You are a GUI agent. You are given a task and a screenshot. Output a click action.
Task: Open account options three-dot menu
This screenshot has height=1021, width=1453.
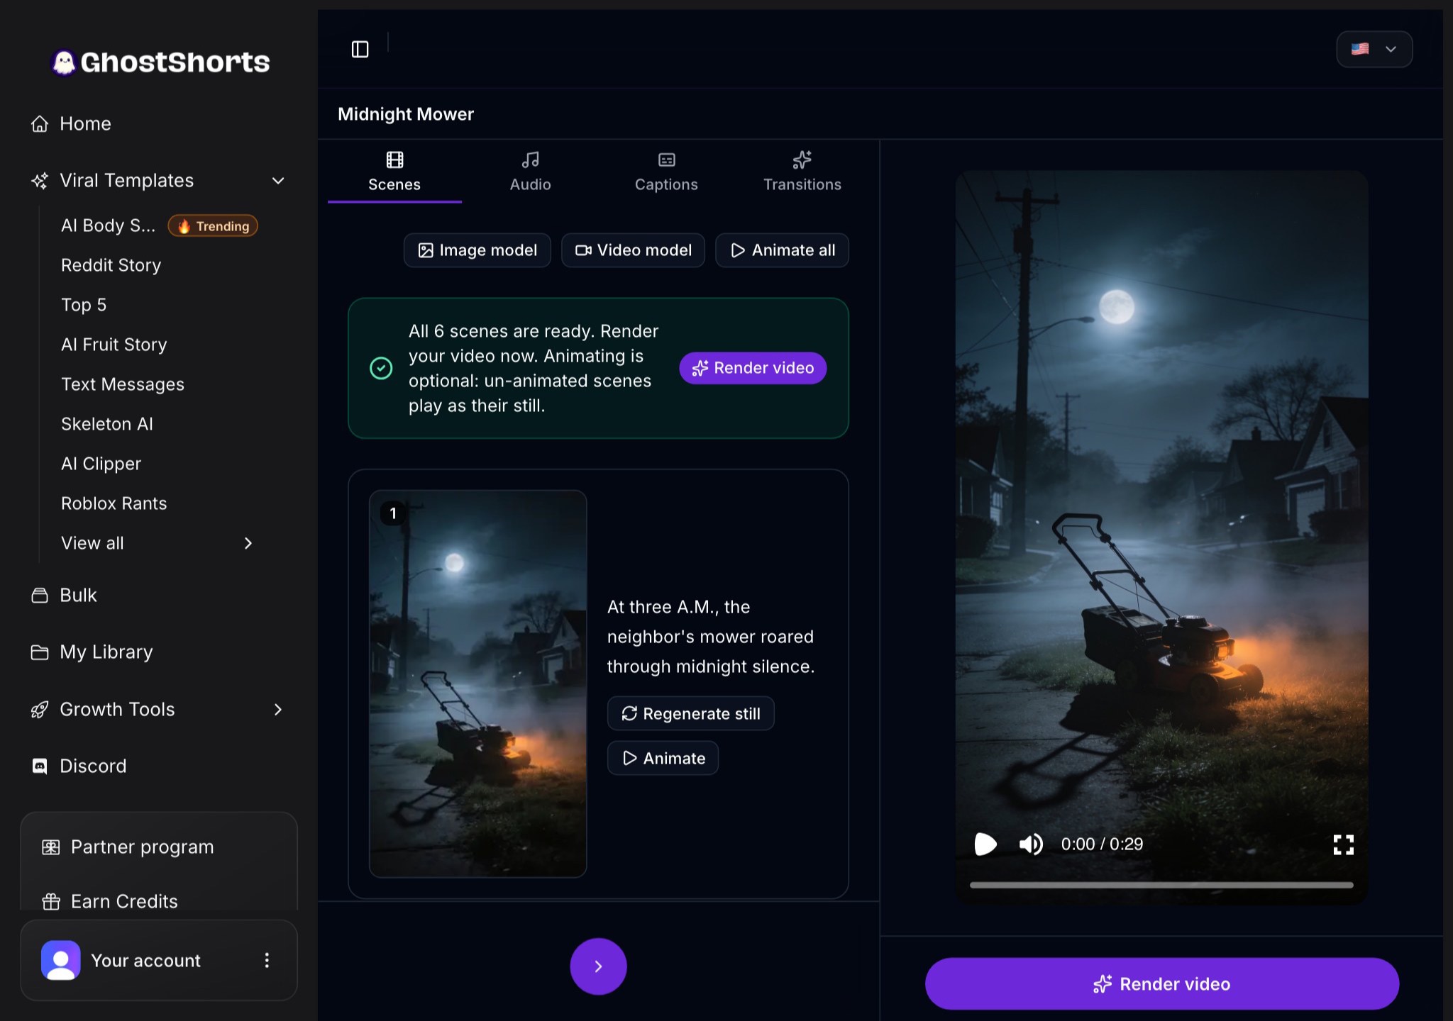click(267, 960)
